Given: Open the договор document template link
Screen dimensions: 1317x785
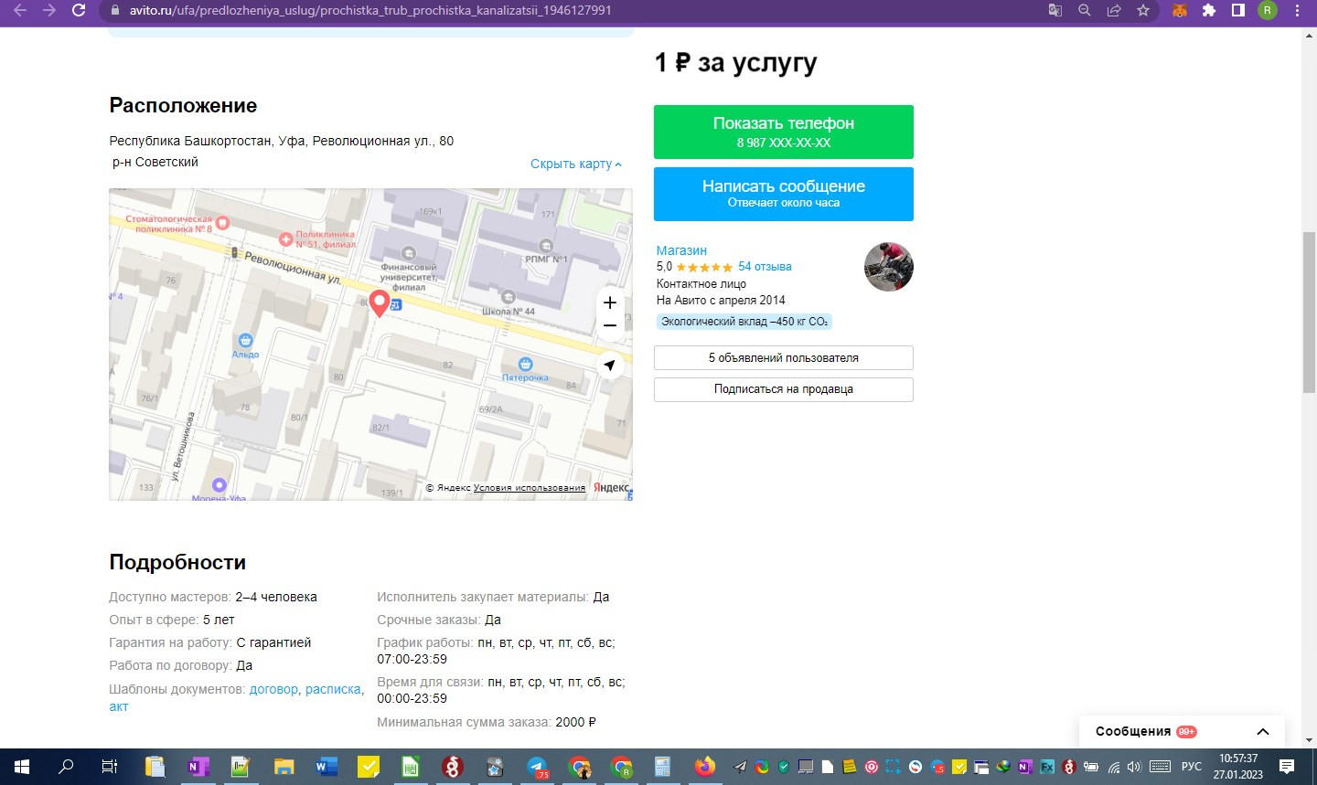Looking at the screenshot, I should pos(273,689).
